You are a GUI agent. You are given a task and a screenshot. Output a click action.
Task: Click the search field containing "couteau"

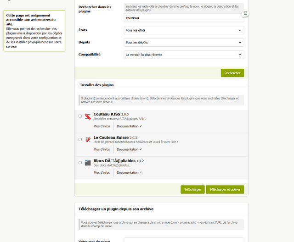[x=183, y=18]
